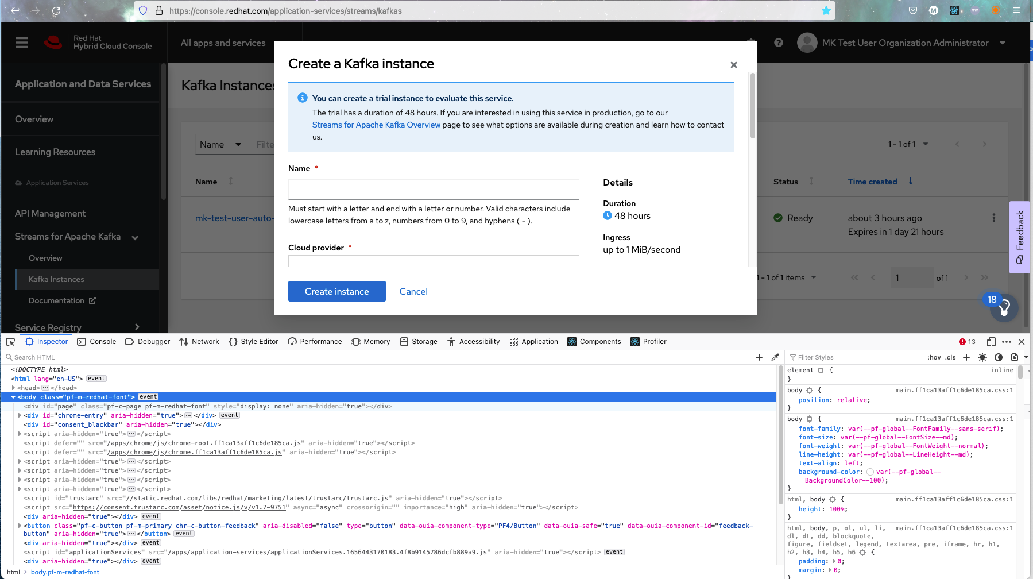Image resolution: width=1033 pixels, height=579 pixels.
Task: Open the styles sidebar tab overflow arrow
Action: tap(1027, 357)
